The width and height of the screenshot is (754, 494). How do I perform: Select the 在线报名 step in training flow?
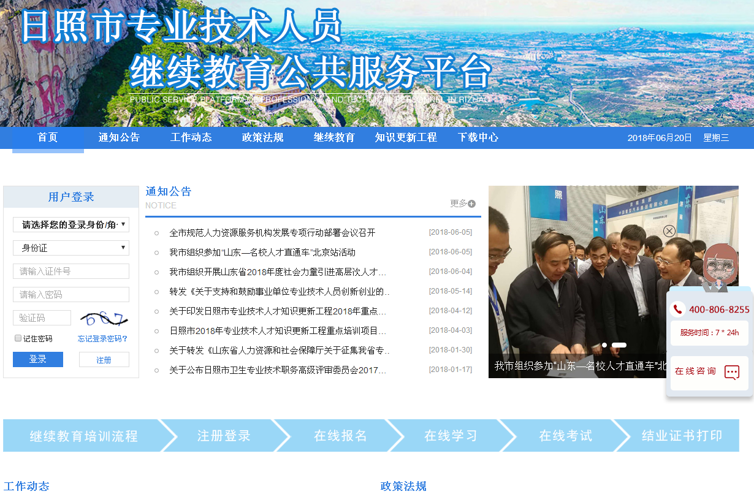[x=340, y=436]
